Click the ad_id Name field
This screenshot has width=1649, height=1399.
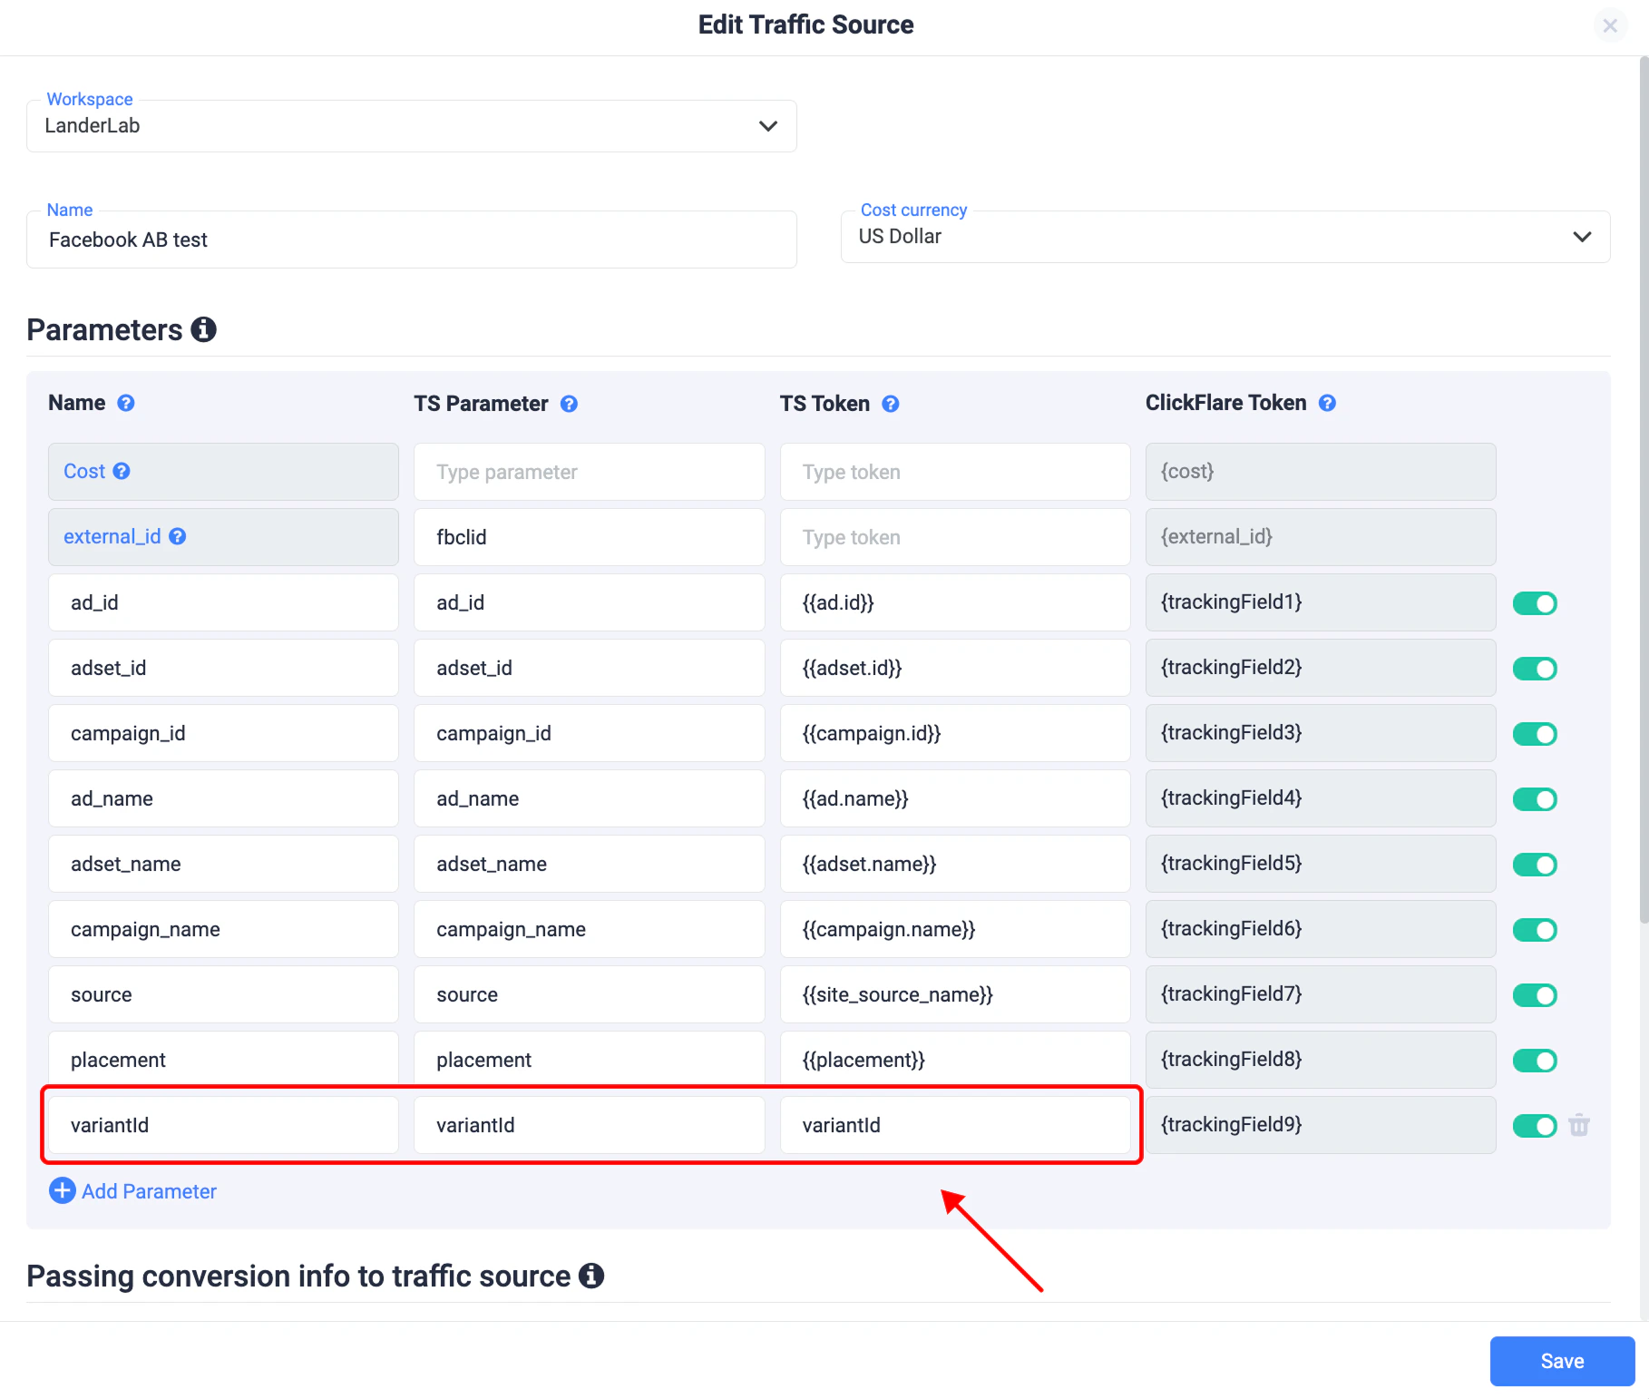tap(223, 602)
